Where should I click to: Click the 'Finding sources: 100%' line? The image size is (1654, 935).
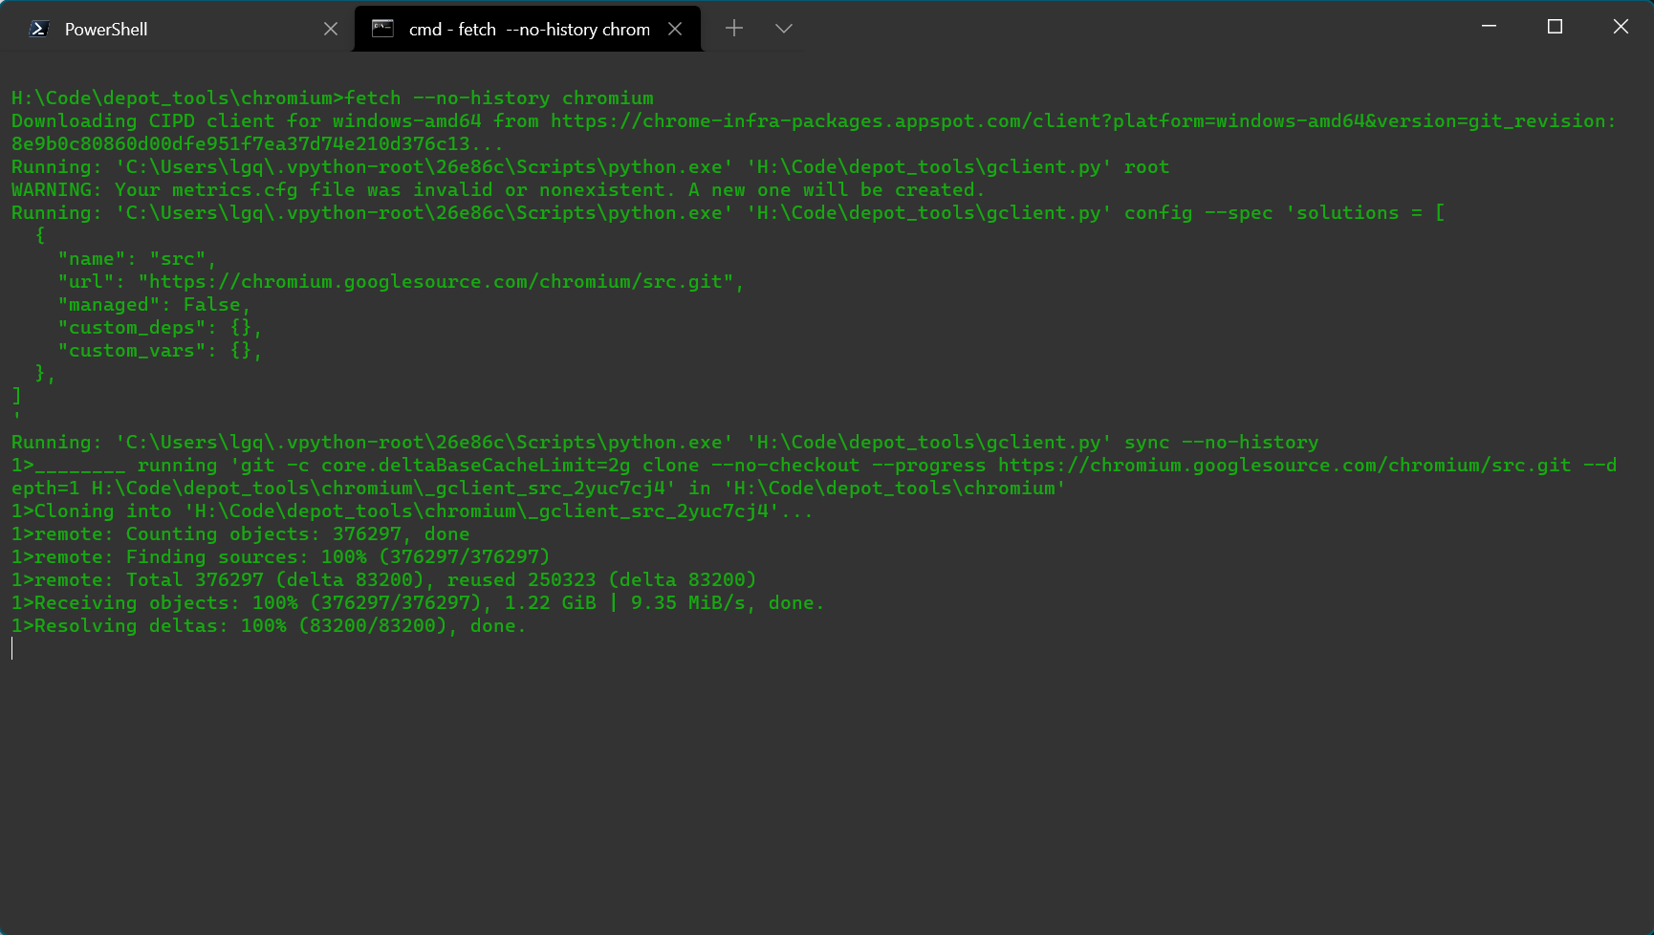tap(281, 557)
